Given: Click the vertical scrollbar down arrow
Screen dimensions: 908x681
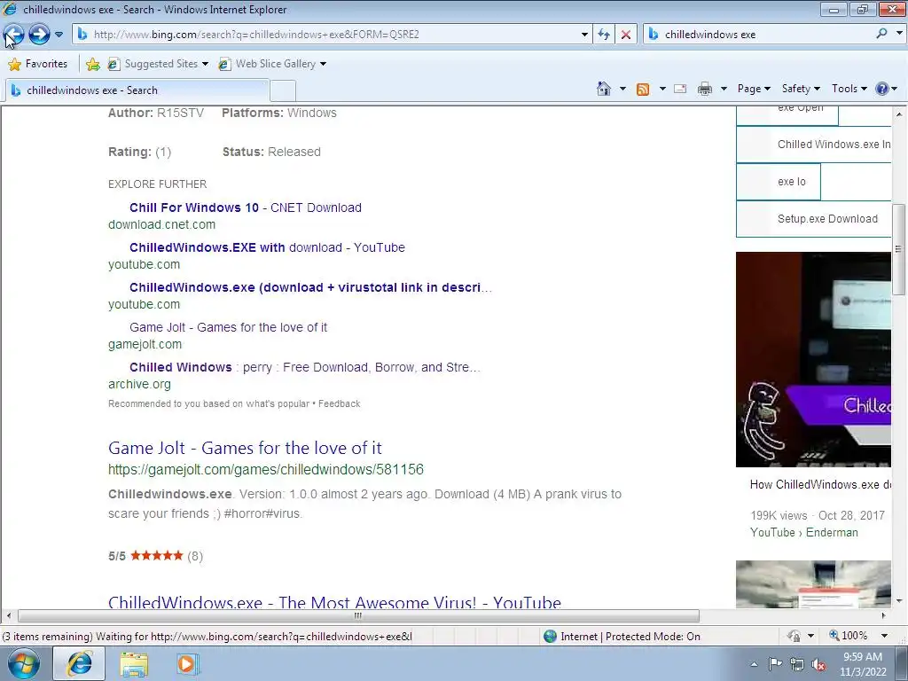Looking at the screenshot, I should click(x=899, y=602).
